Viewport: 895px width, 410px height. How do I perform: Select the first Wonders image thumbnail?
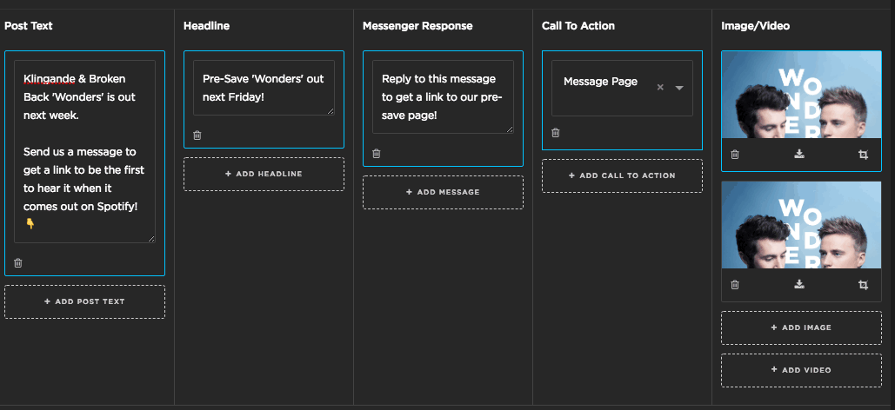(801, 95)
